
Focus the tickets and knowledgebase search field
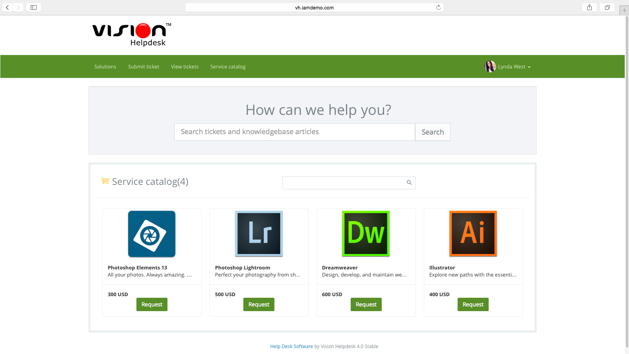(294, 132)
